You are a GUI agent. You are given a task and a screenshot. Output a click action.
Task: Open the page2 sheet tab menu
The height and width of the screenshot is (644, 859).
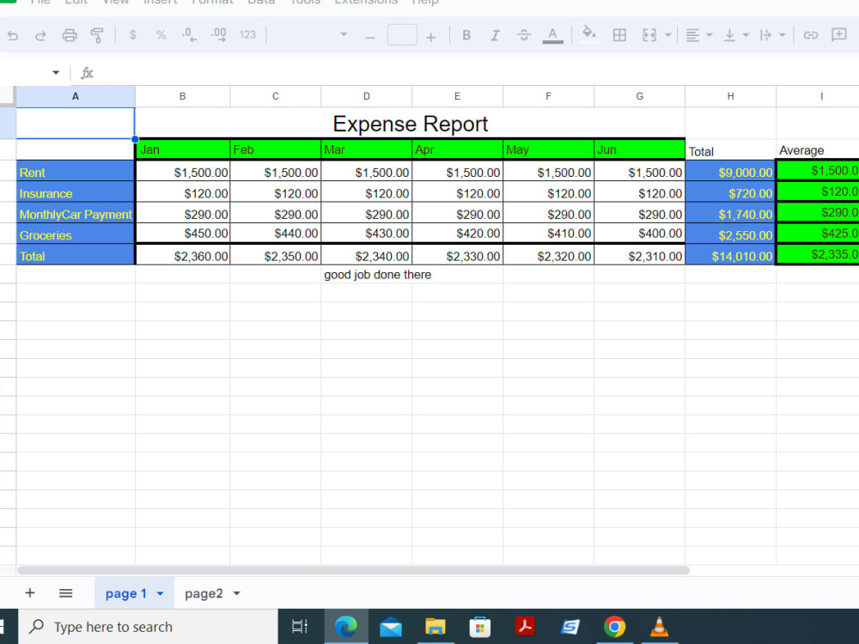pyautogui.click(x=235, y=592)
